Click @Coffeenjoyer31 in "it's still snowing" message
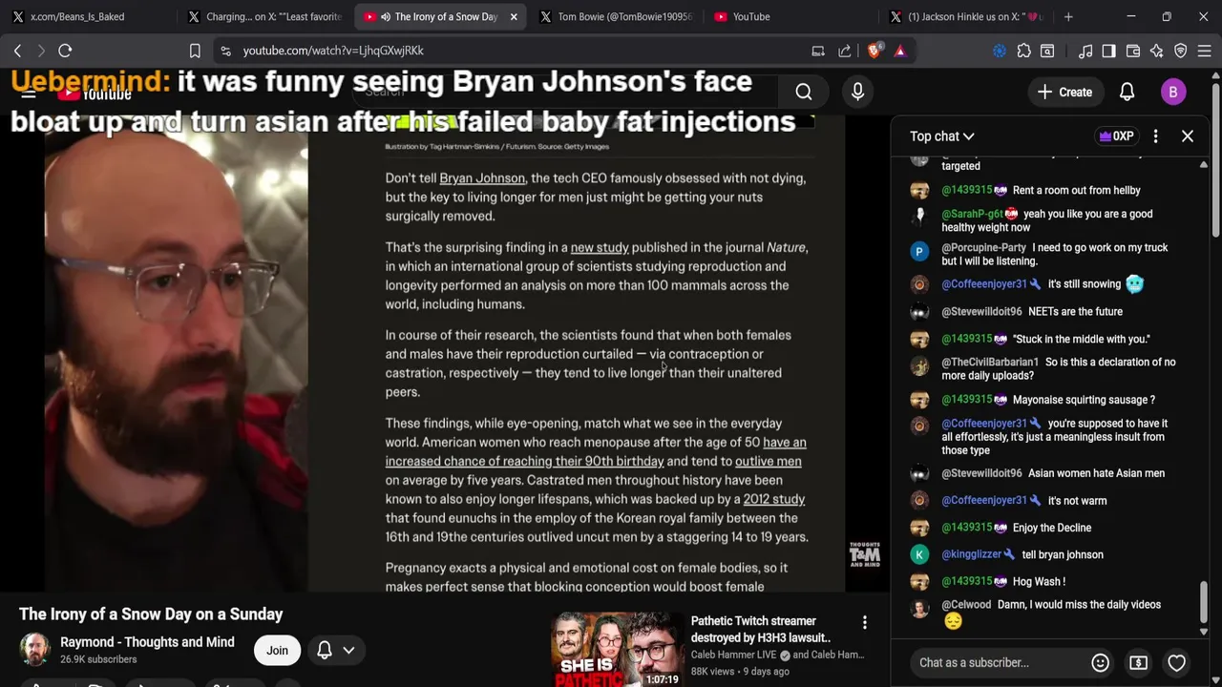 [x=983, y=283]
